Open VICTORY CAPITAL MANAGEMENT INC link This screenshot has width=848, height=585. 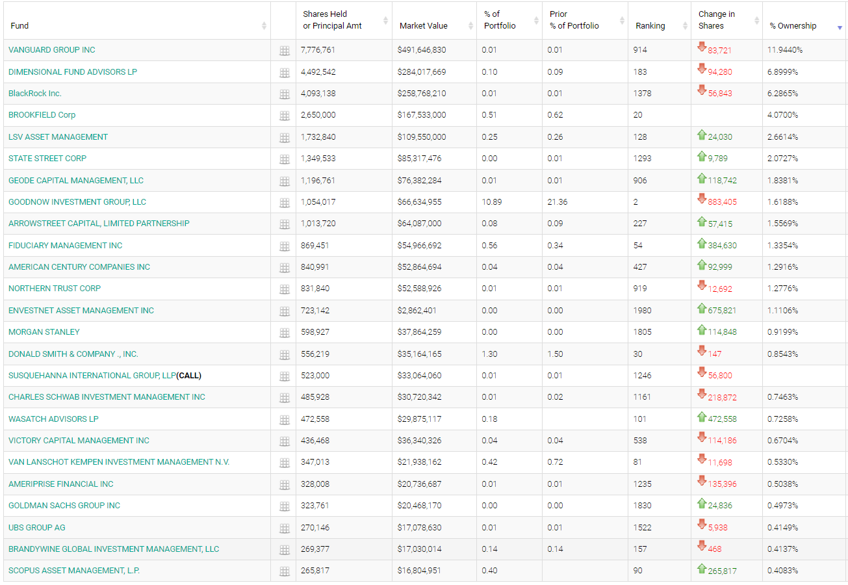[79, 441]
